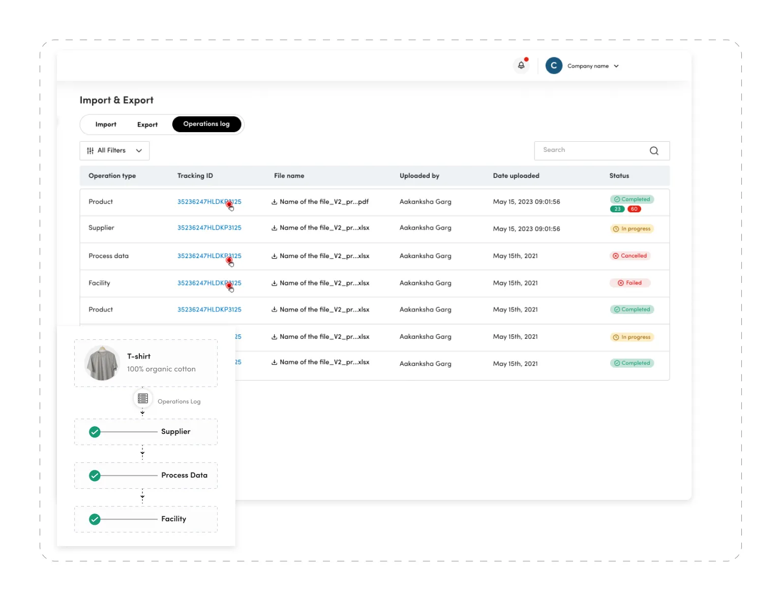Sort by Operation type column header

click(112, 176)
